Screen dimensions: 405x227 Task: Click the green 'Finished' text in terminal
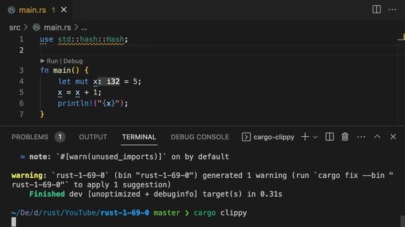click(x=47, y=194)
